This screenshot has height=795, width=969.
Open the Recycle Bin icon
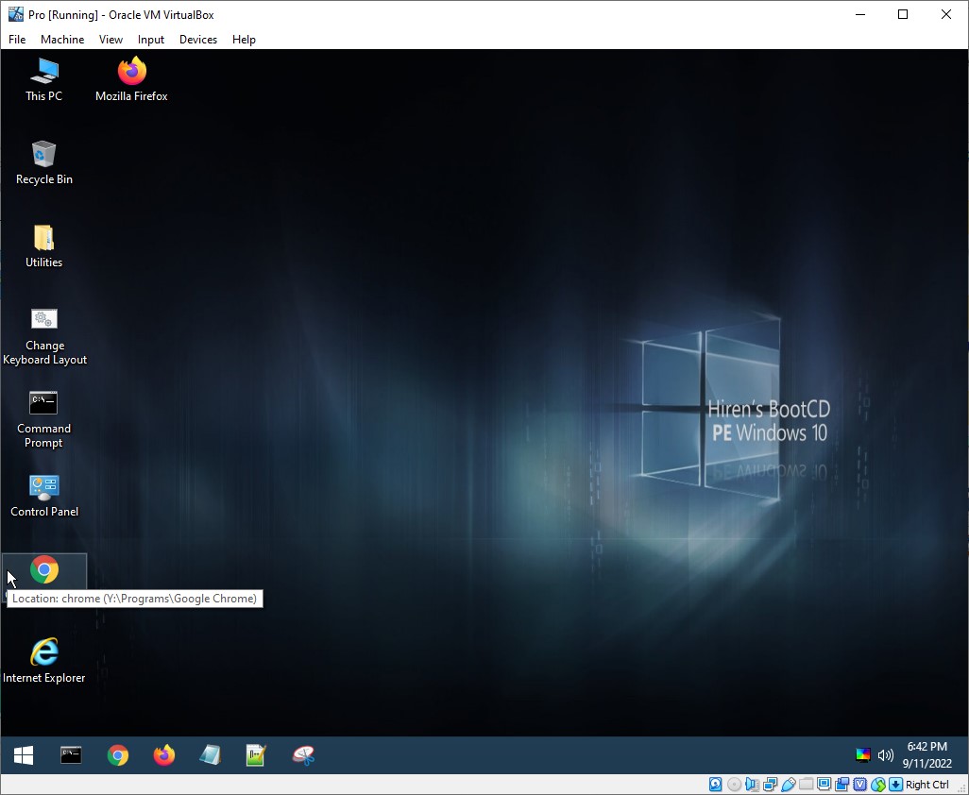(x=43, y=162)
